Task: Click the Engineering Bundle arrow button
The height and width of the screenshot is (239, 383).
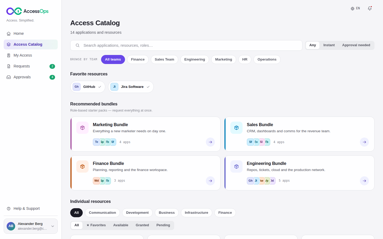Action: click(x=364, y=181)
